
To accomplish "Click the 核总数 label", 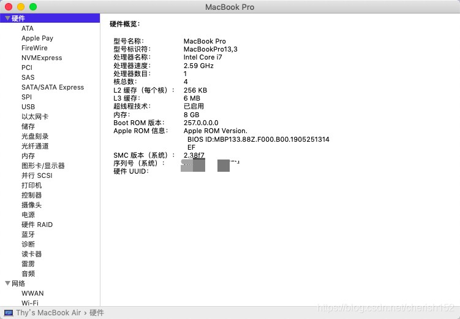I will [x=125, y=82].
